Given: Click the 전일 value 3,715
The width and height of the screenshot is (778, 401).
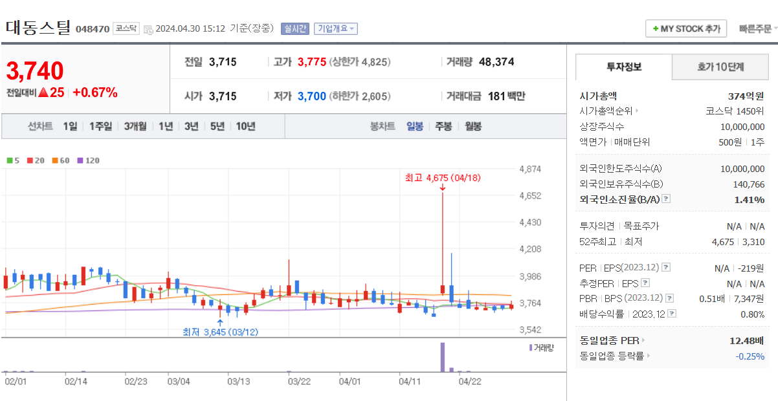Looking at the screenshot, I should (223, 62).
